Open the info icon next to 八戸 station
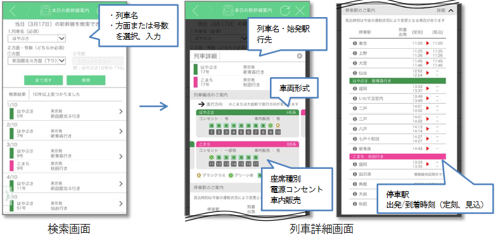Image resolution: width=498 pixels, height=236 pixels. coord(355,129)
